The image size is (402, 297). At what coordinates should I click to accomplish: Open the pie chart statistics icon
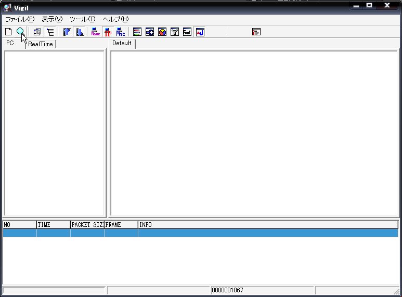162,32
